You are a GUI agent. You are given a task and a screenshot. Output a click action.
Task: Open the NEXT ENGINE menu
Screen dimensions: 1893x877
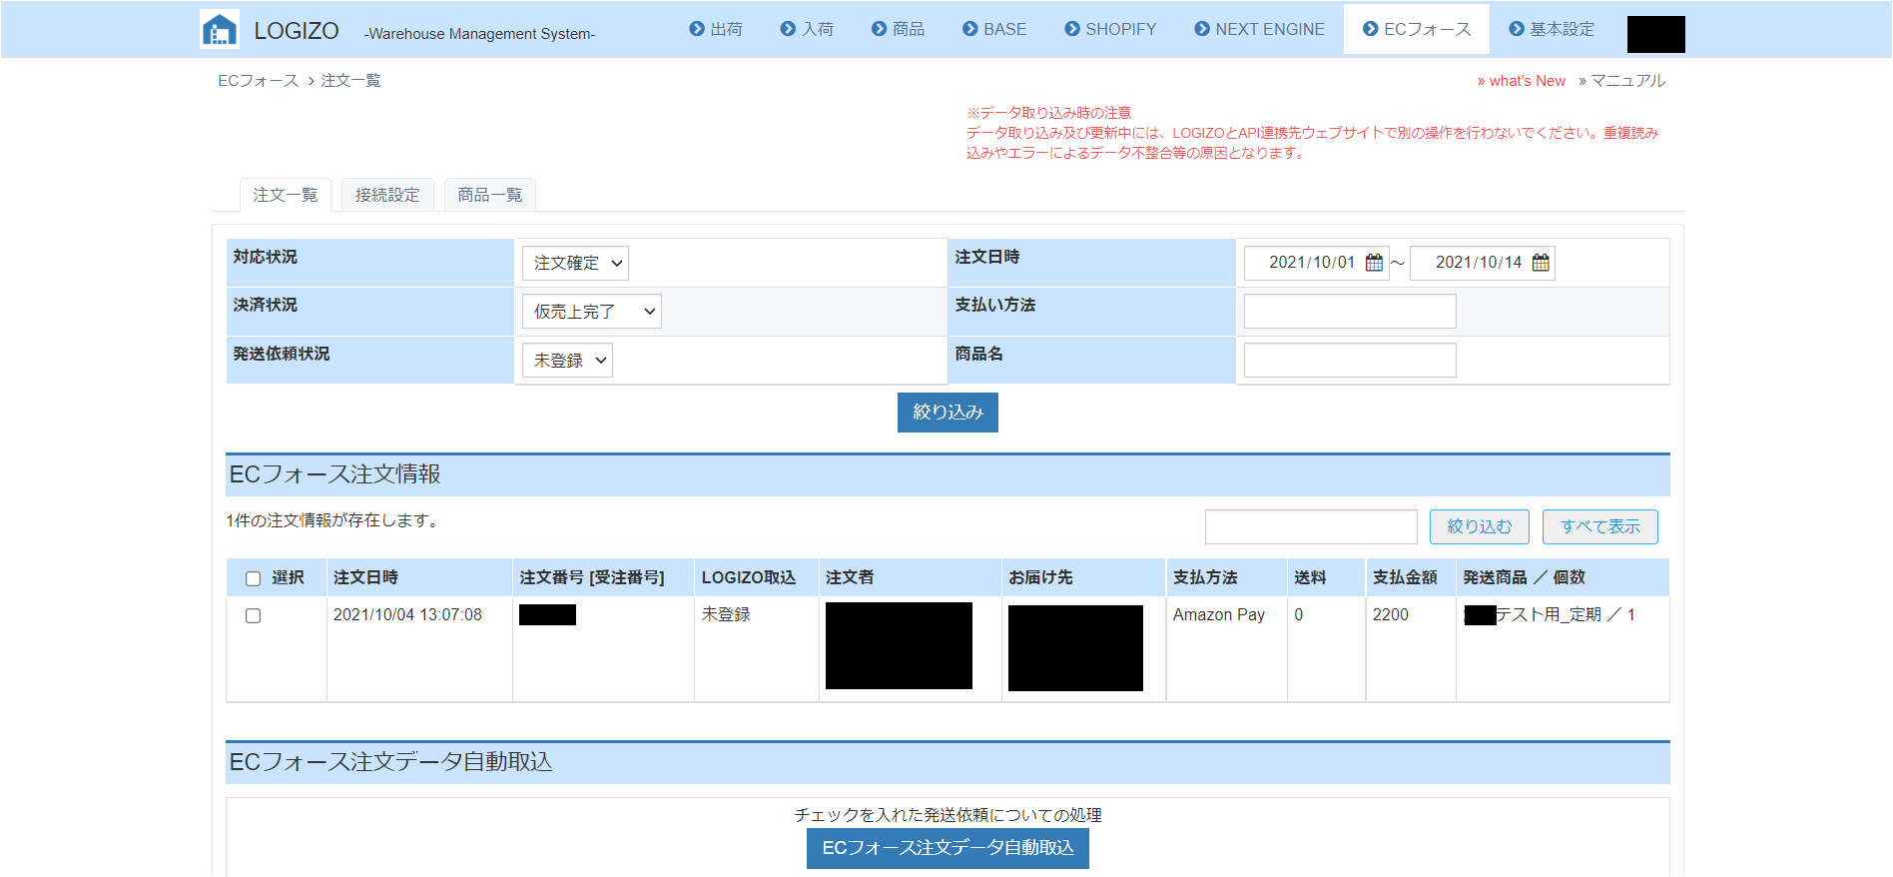click(1259, 29)
